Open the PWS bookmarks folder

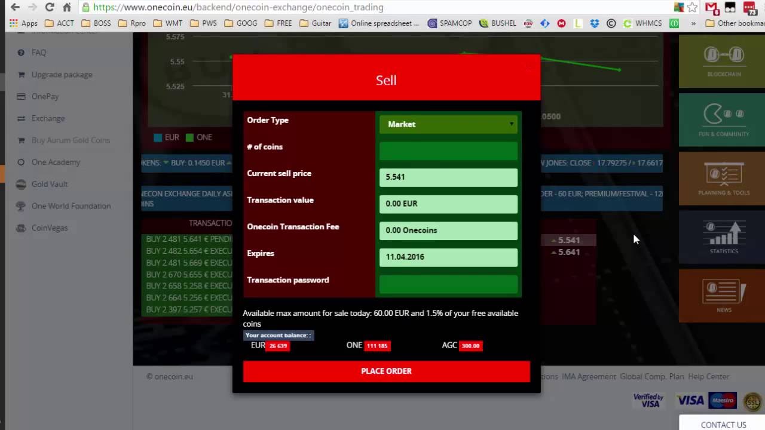(203, 23)
